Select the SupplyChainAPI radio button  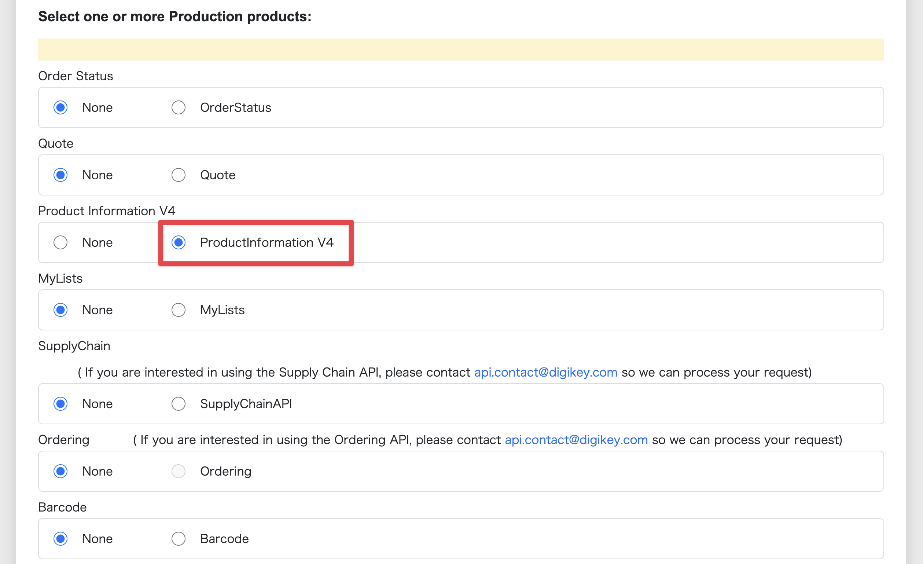pyautogui.click(x=178, y=404)
